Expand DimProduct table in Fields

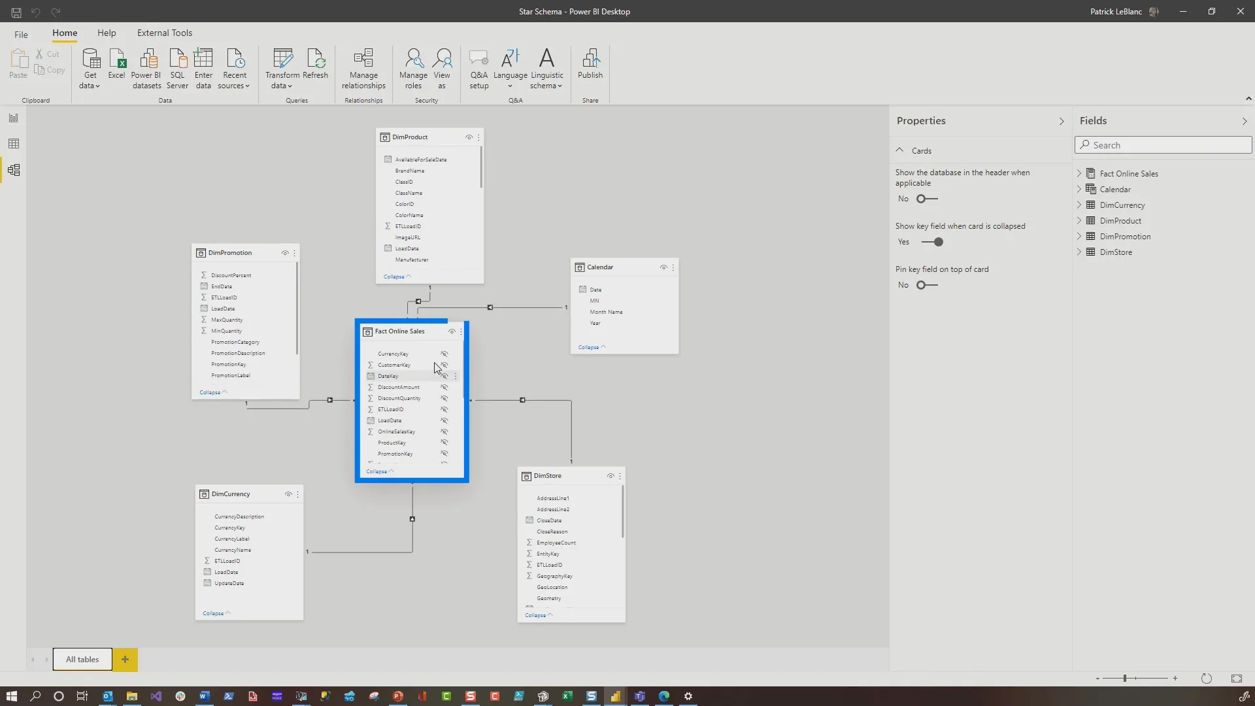1079,220
